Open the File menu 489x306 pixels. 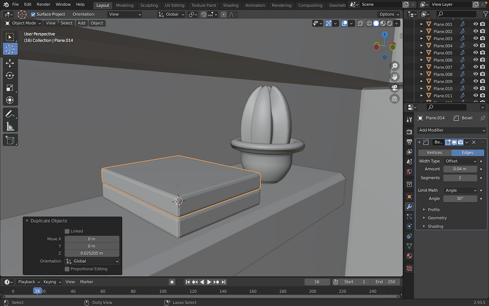point(15,4)
